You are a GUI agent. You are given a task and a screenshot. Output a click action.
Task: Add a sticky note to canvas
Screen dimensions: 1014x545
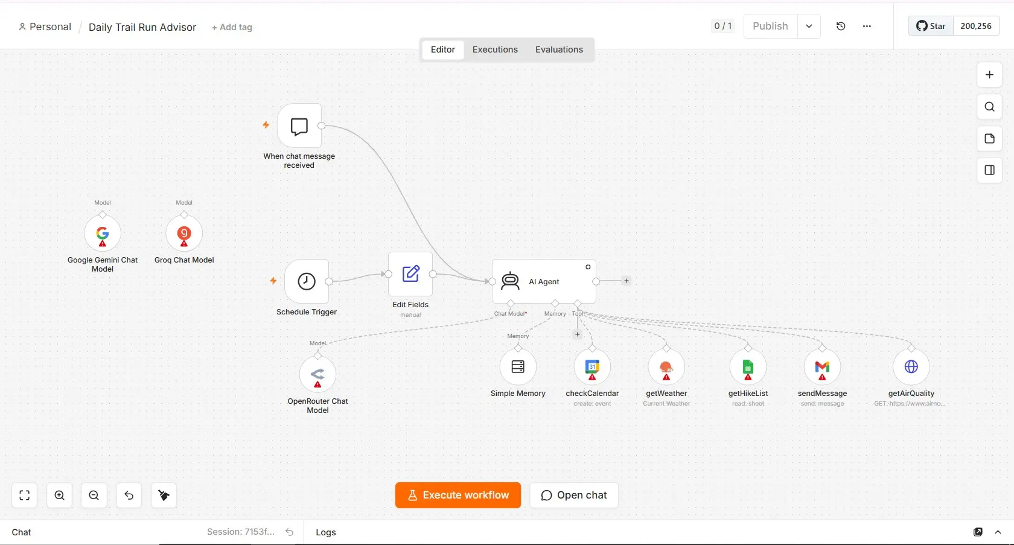tap(989, 139)
